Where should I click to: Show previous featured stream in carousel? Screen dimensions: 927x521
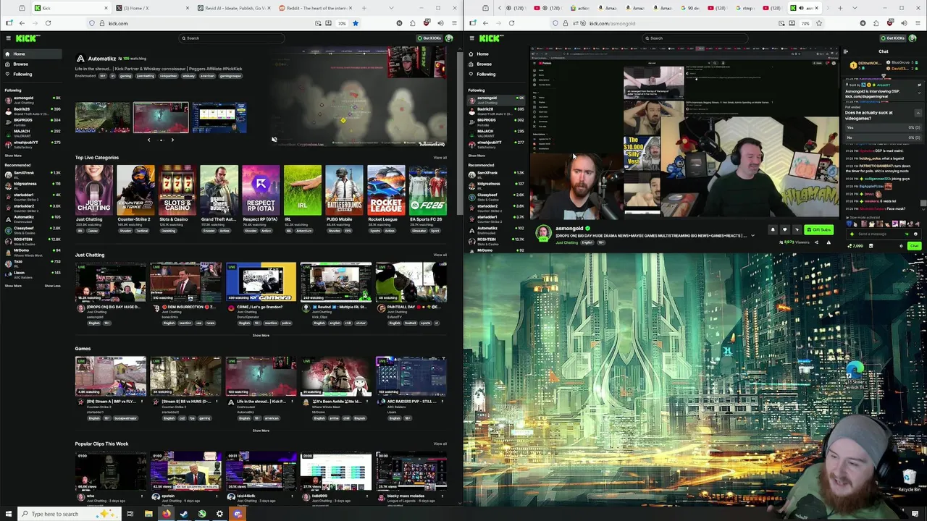pyautogui.click(x=149, y=140)
